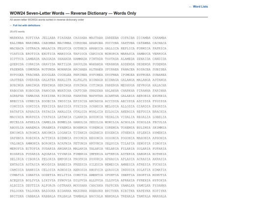264x198 pixels.
Task: Select the word PAPRIKA
Action: coord(112,186)
